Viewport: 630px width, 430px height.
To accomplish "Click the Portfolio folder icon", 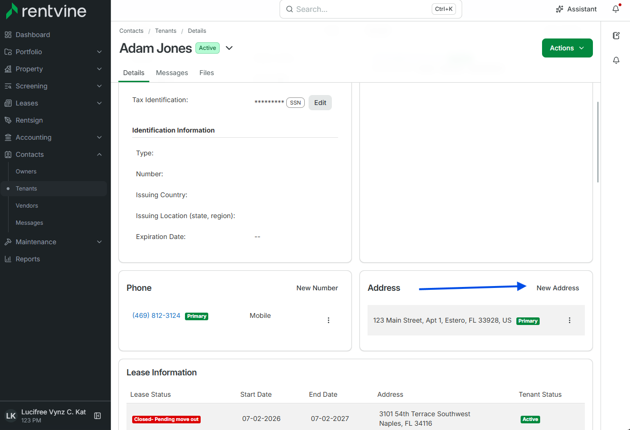I will click(x=8, y=52).
